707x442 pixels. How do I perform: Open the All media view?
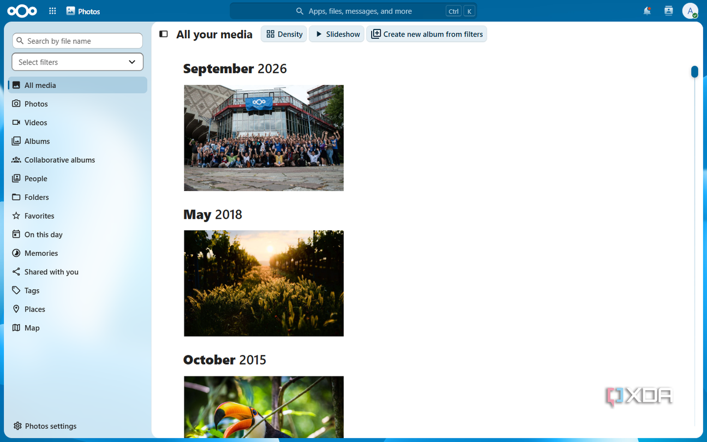77,85
